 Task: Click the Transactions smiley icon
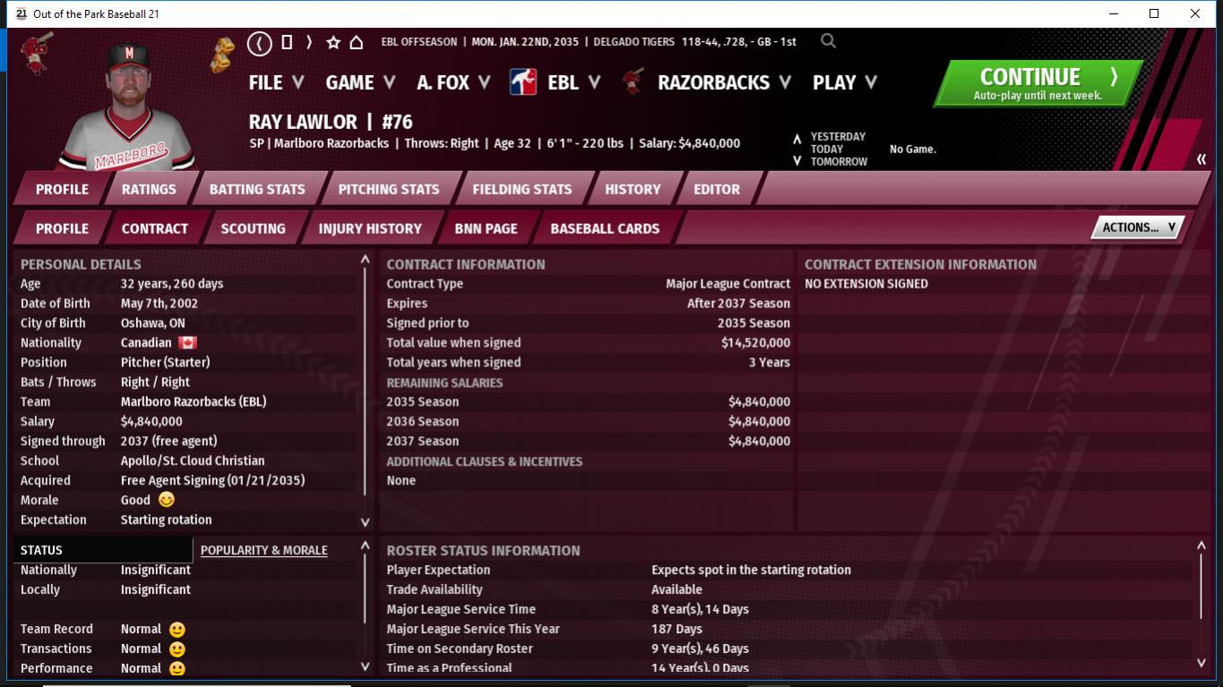point(177,649)
